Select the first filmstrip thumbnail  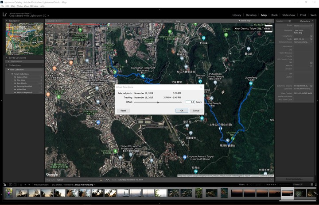[9, 193]
